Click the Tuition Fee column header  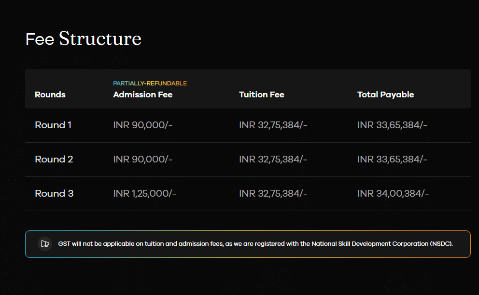coord(261,94)
